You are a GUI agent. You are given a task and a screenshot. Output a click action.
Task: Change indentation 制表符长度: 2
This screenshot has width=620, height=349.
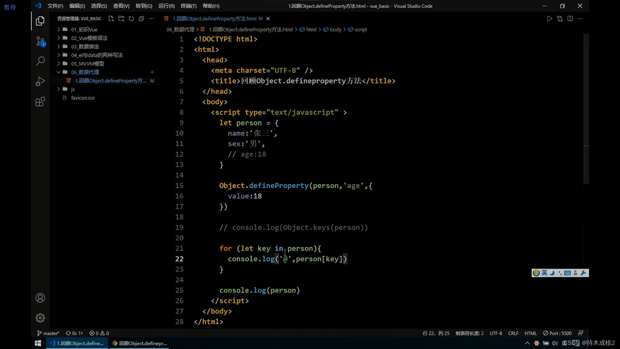tap(470, 333)
